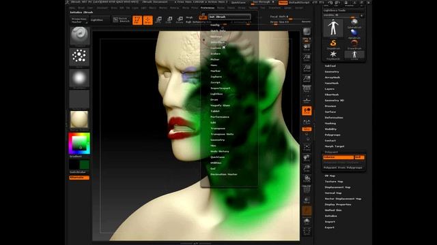This screenshot has height=245, width=437.
Task: Click the LightBox button
Action: pyautogui.click(x=100, y=20)
